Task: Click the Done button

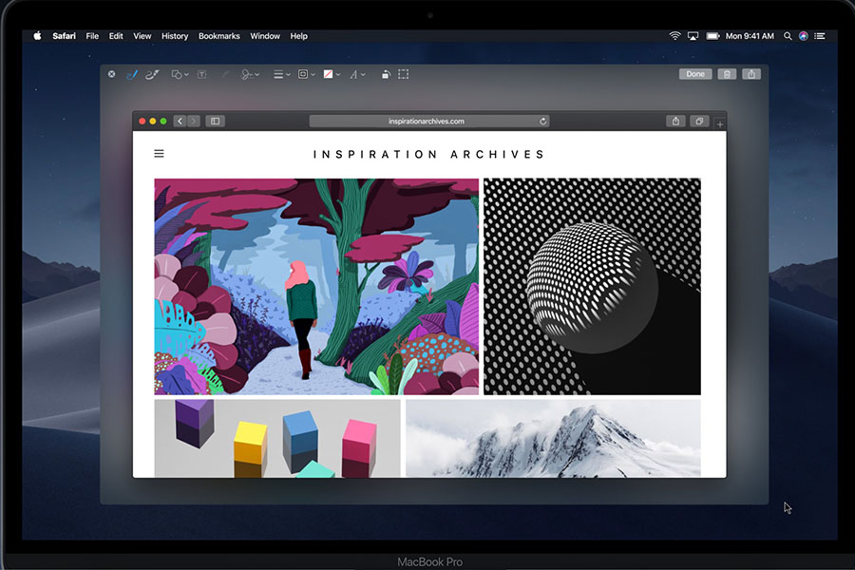Action: click(x=695, y=74)
